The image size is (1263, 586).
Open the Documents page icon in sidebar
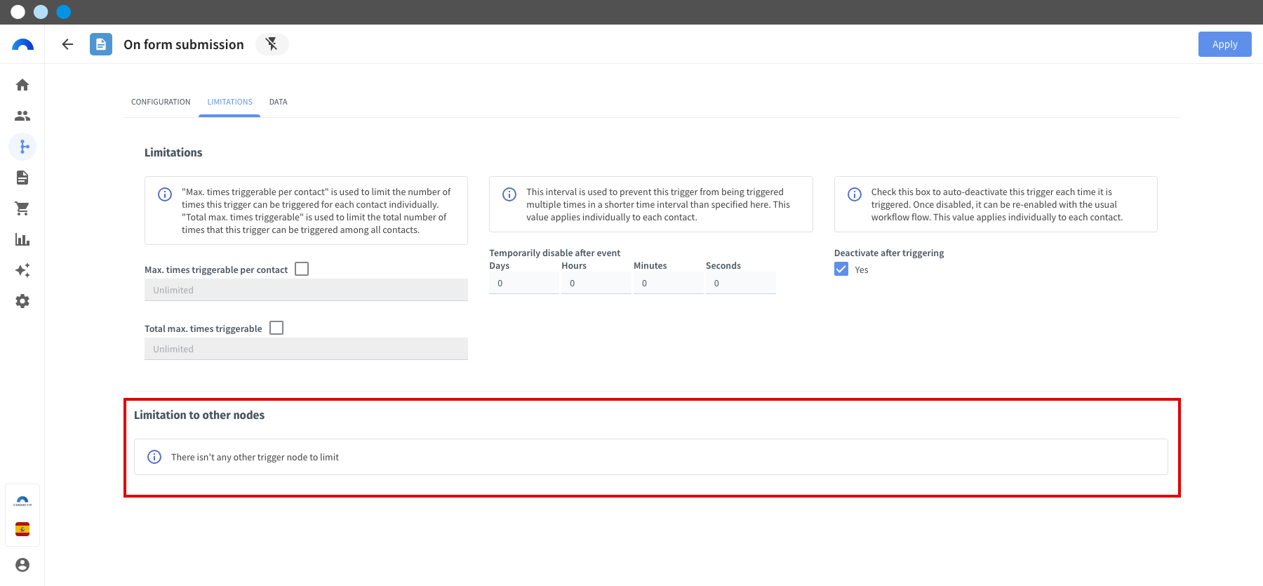(22, 178)
